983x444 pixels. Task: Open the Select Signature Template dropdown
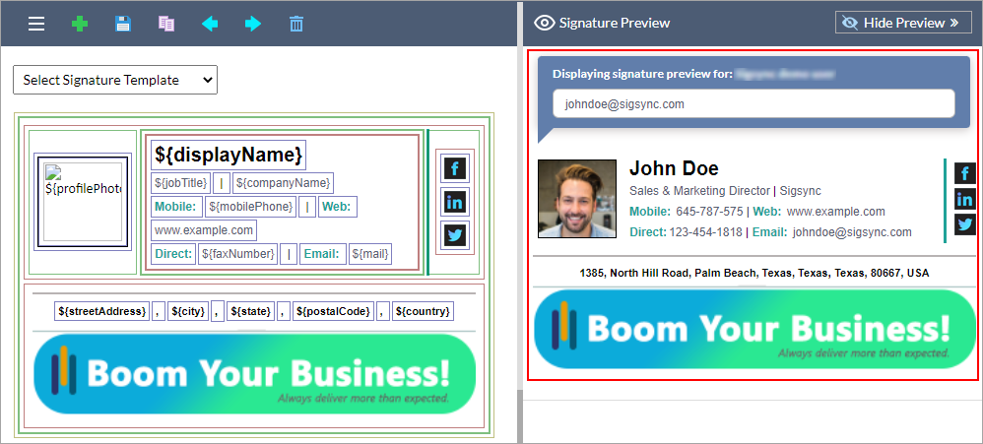[x=115, y=80]
